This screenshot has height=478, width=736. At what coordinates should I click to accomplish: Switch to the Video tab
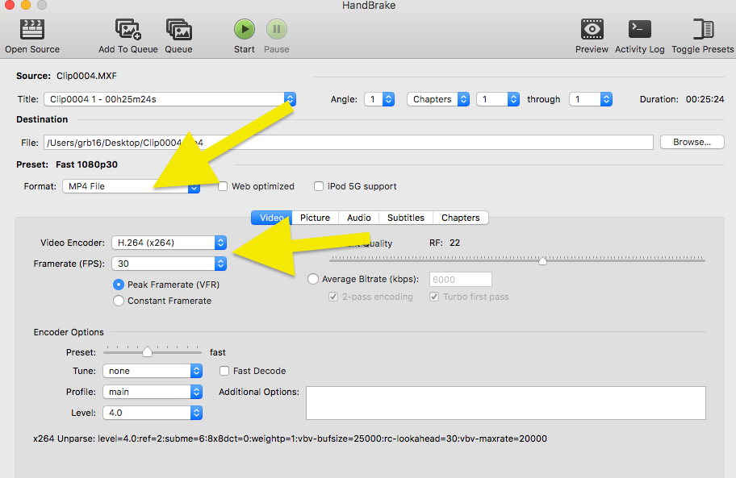pyautogui.click(x=272, y=218)
